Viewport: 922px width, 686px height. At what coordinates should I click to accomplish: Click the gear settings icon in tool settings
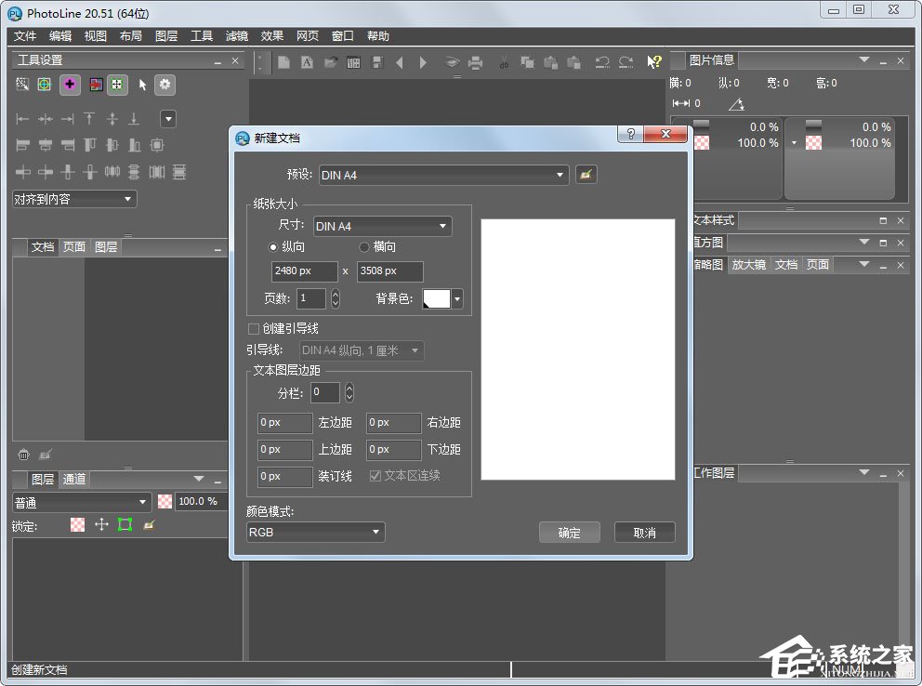(x=165, y=85)
